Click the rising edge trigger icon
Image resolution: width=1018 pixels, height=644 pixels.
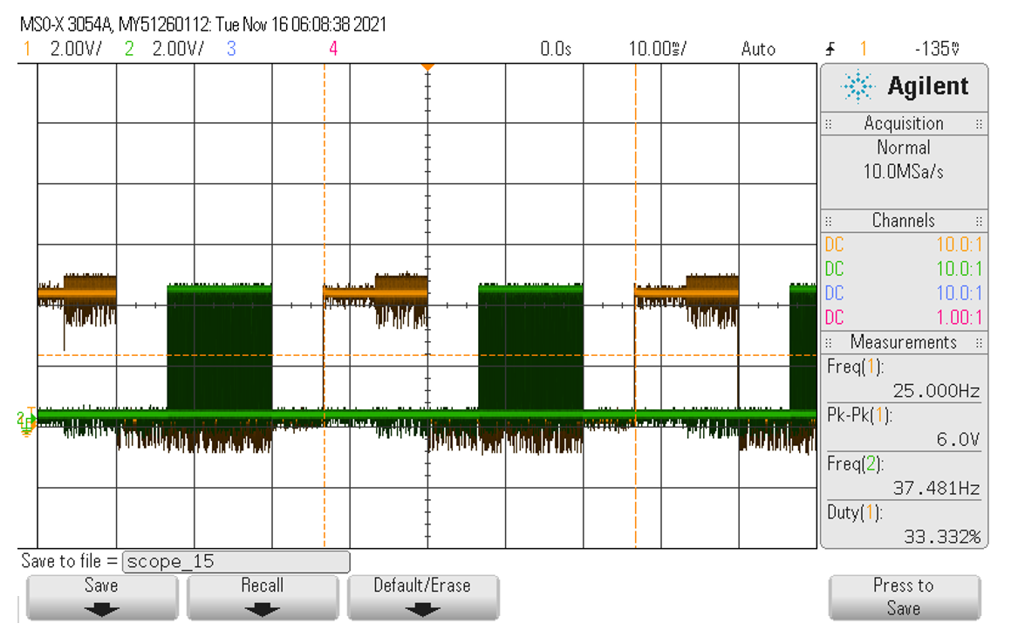pyautogui.click(x=830, y=49)
